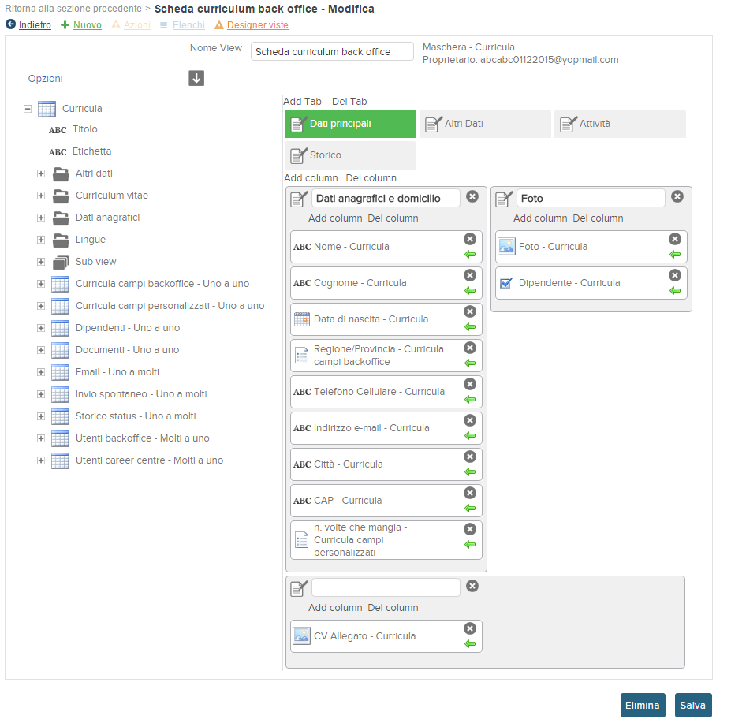
Task: Expand the Sub view node
Action: pyautogui.click(x=41, y=262)
